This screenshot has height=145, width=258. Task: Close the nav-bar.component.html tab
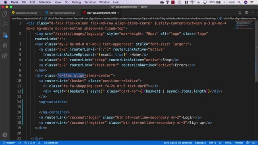pyautogui.click(x=118, y=12)
